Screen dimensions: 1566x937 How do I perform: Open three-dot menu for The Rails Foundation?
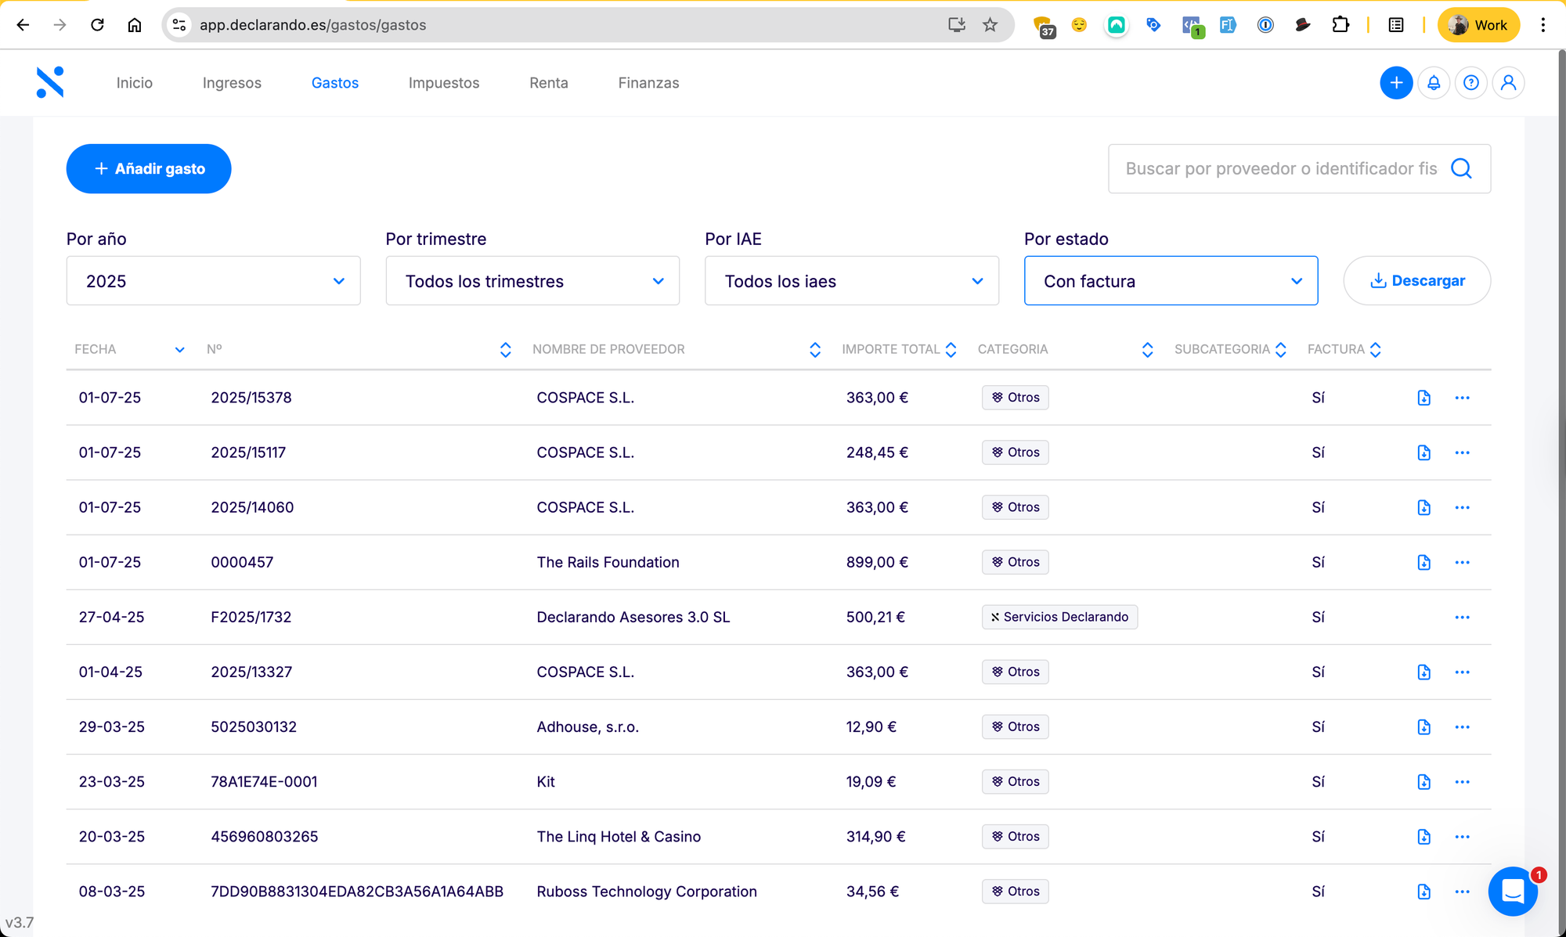pyautogui.click(x=1462, y=562)
